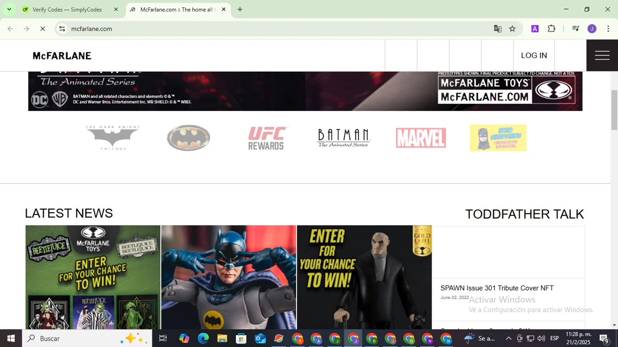The height and width of the screenshot is (347, 618).
Task: Click the scrollbar down arrow
Action: 614,325
